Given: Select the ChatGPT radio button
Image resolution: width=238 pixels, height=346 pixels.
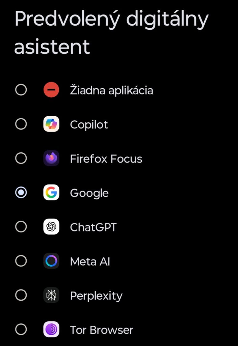Looking at the screenshot, I should click(21, 227).
